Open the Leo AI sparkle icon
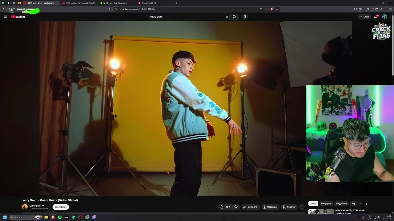This screenshot has height=221, width=394. click(381, 9)
